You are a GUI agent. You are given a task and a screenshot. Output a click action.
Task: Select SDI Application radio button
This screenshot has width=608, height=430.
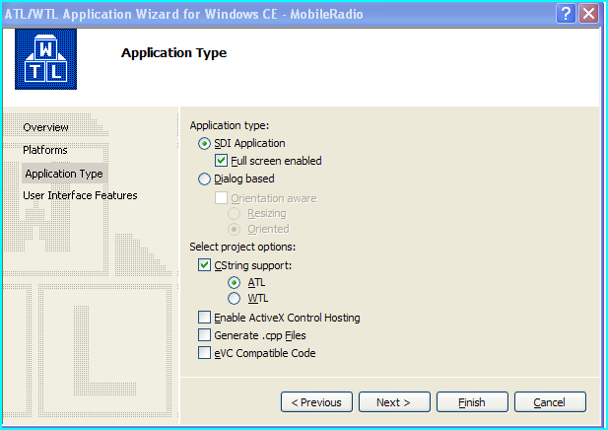pyautogui.click(x=205, y=144)
